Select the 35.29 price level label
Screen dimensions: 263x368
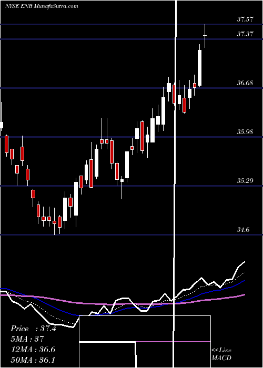click(245, 181)
